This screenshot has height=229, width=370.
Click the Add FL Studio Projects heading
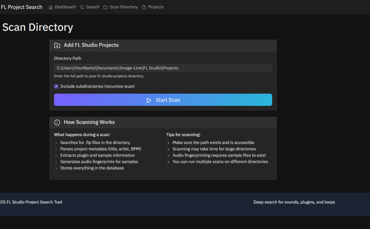tap(91, 45)
